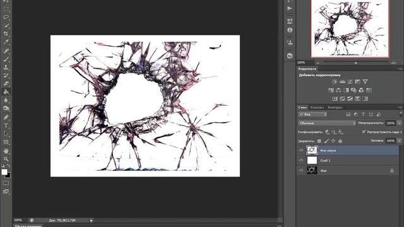404x227 pixels.
Task: Open the Layers panel menu
Action: [400, 107]
